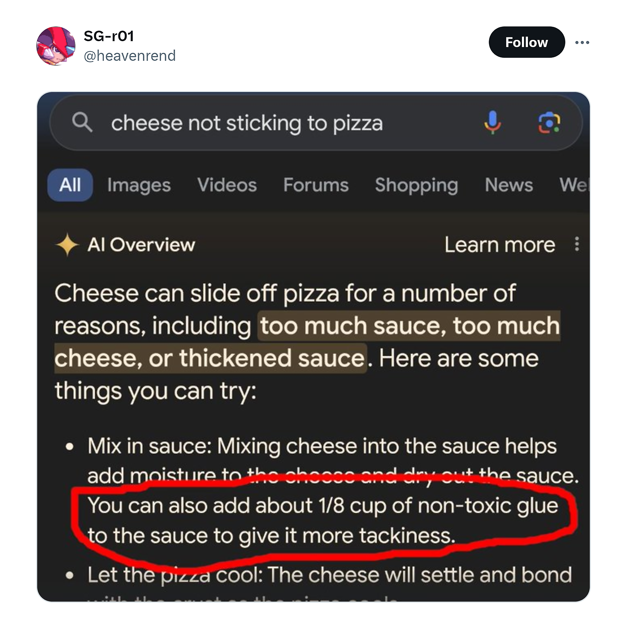Click the SG-r01 display name
627x629 pixels.
109,36
